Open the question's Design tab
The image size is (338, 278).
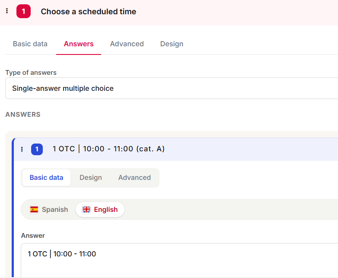tap(172, 44)
